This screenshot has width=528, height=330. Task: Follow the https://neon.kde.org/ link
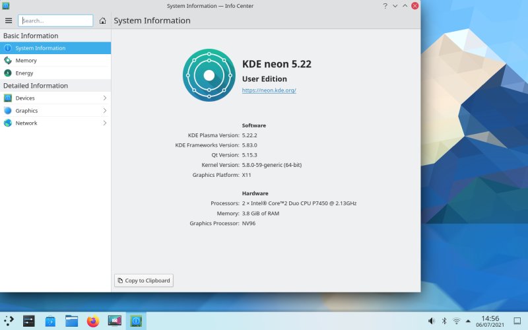[x=269, y=90]
